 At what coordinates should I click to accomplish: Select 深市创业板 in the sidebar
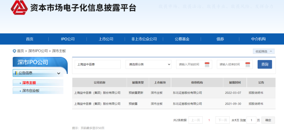click(x=31, y=91)
